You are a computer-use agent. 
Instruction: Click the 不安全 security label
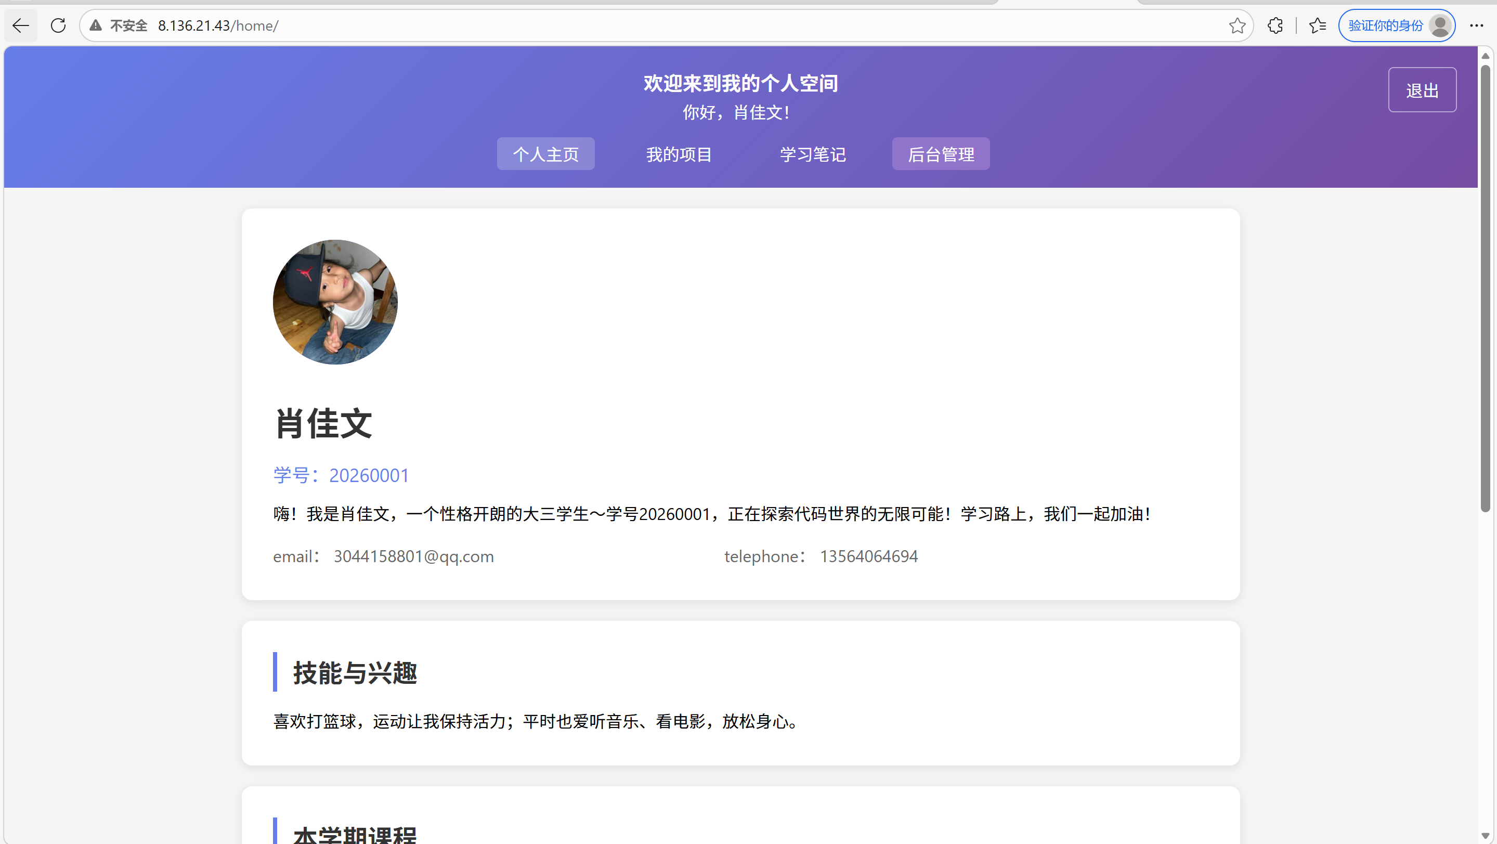[128, 25]
